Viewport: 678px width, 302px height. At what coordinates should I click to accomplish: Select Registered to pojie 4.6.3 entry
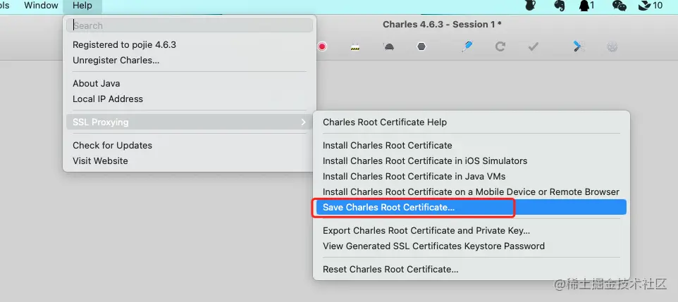190,45
